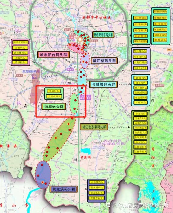Click the 大佛寺码头 yellow tag
The height and width of the screenshot is (213, 173).
tap(97, 198)
